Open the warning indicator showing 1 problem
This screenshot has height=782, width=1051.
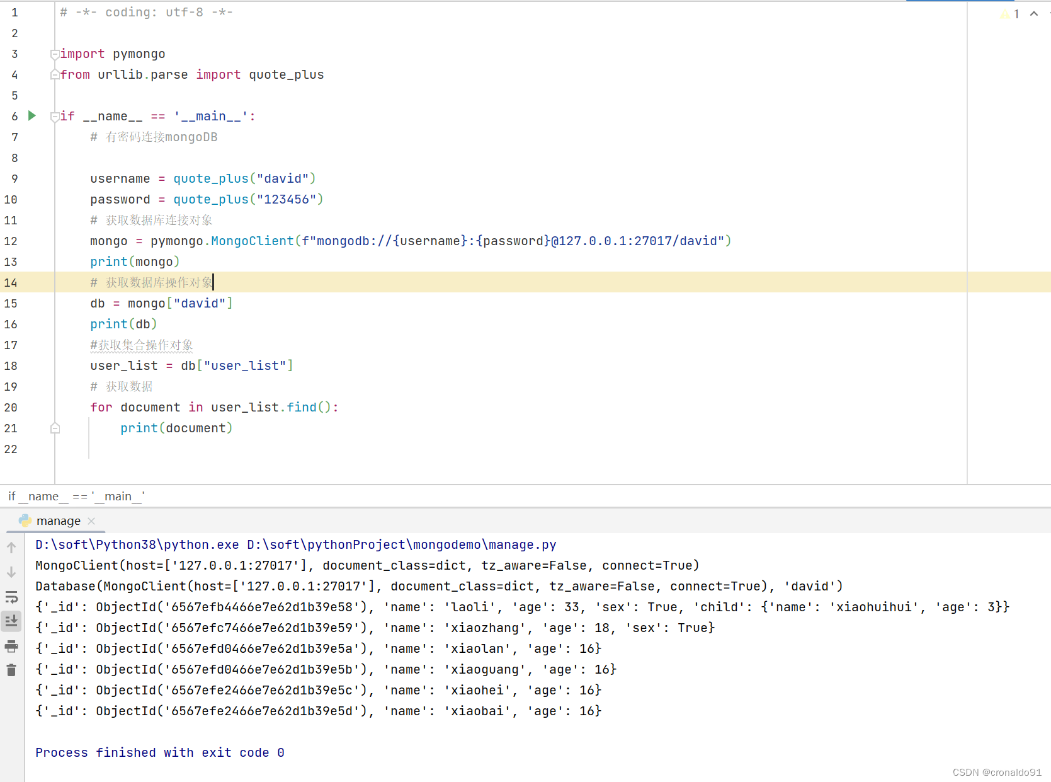point(1010,14)
